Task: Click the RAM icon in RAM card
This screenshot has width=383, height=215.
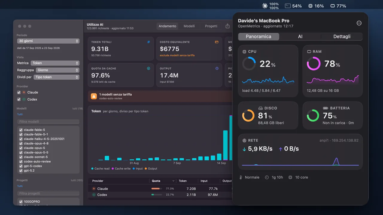Action: click(x=309, y=52)
